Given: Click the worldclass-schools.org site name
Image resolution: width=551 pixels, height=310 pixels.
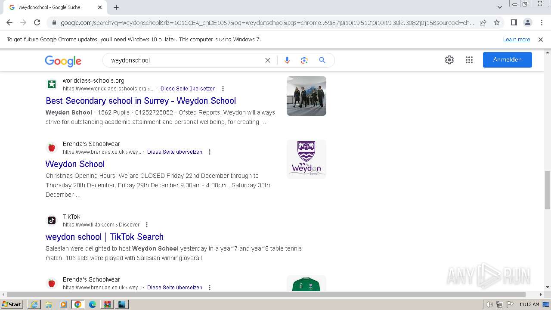Looking at the screenshot, I should pyautogui.click(x=93, y=81).
